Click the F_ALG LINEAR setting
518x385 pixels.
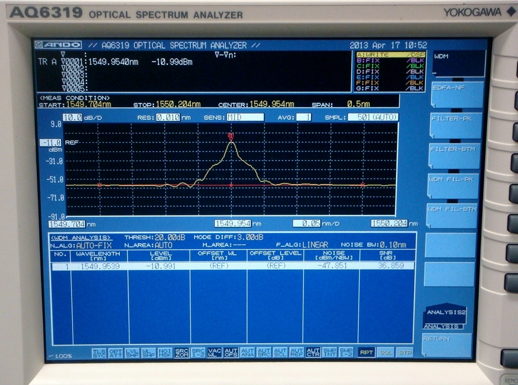pos(302,245)
